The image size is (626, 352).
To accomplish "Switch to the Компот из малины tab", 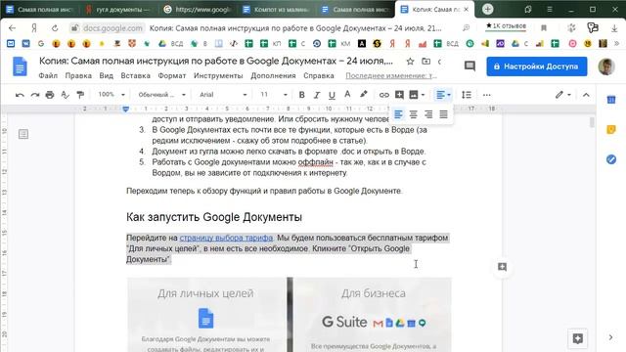I will click(x=276, y=9).
